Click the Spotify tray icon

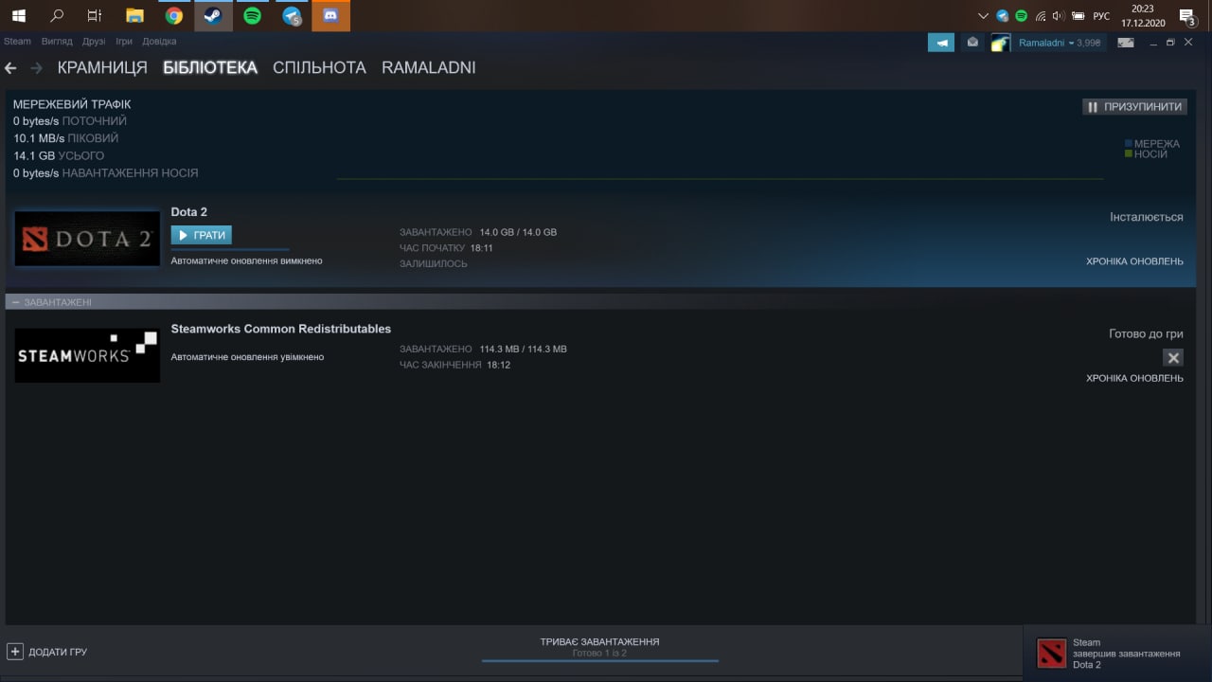1022,16
